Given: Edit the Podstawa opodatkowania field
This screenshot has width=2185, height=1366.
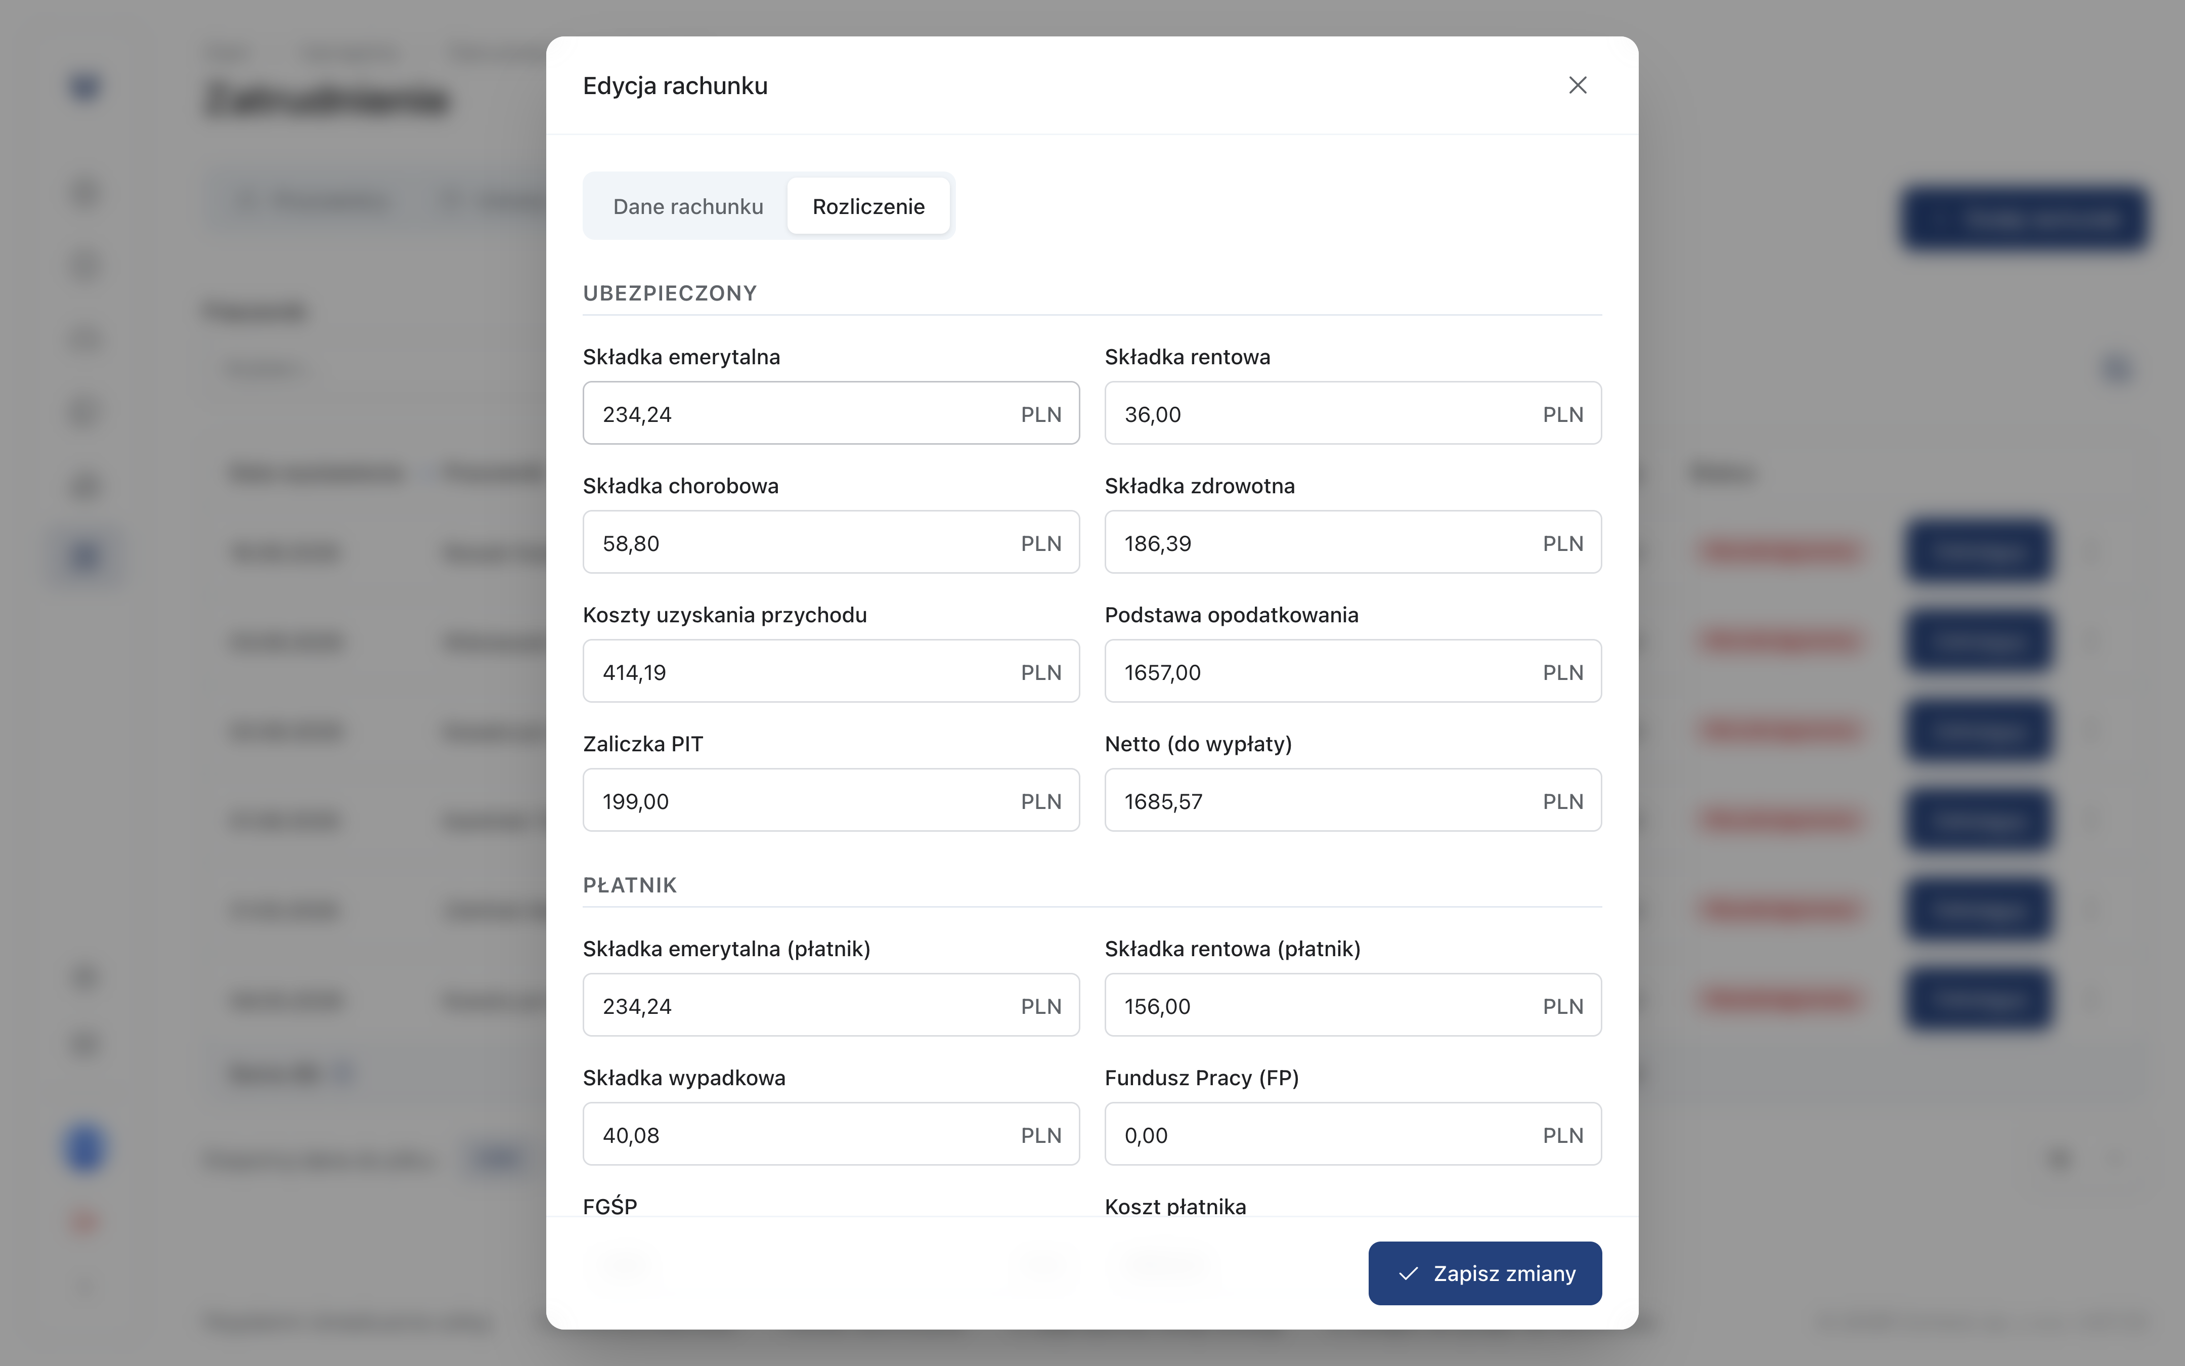Looking at the screenshot, I should [x=1352, y=671].
